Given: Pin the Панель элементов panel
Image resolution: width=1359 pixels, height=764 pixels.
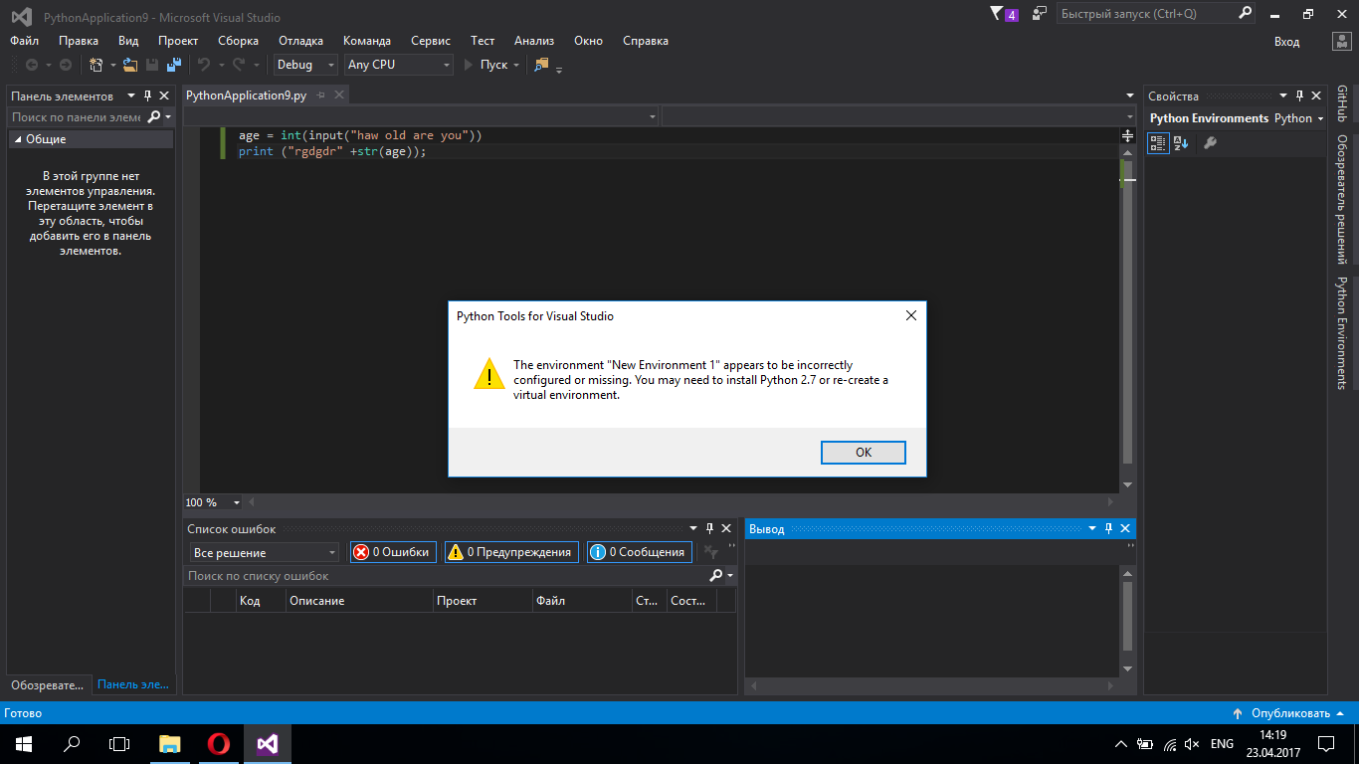Looking at the screenshot, I should [x=147, y=95].
